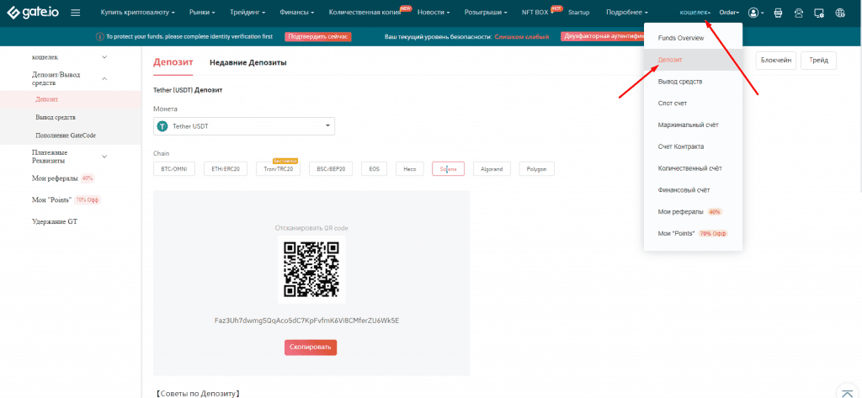Open Мои рефералы in the left sidebar
This screenshot has height=398, width=862.
pos(55,178)
